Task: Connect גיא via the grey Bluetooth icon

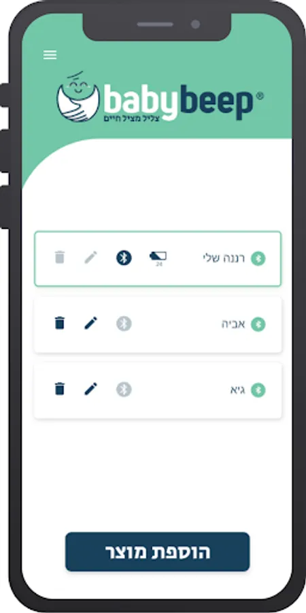Action: pos(124,390)
